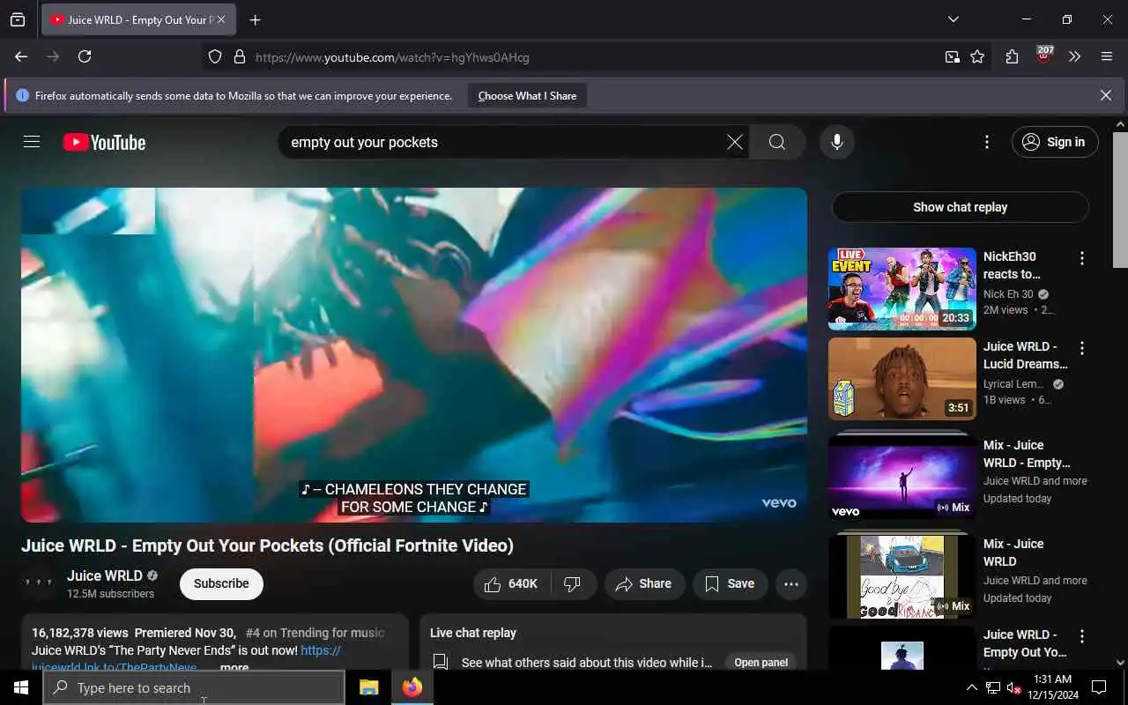Screen dimensions: 1128x705
Task: Open File Explorer from taskbar
Action: tap(368, 687)
